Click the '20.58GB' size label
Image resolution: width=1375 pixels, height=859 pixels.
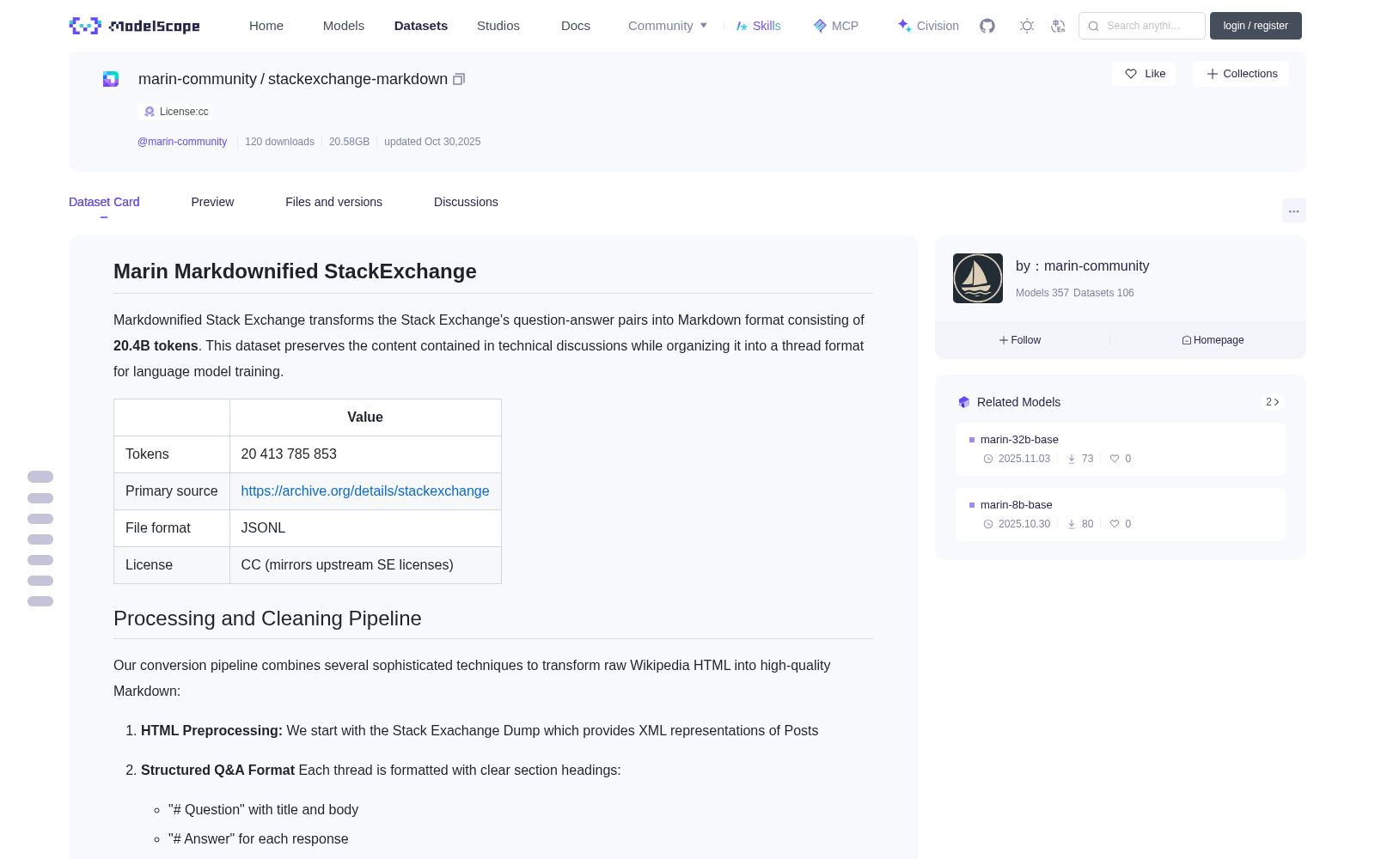click(349, 142)
